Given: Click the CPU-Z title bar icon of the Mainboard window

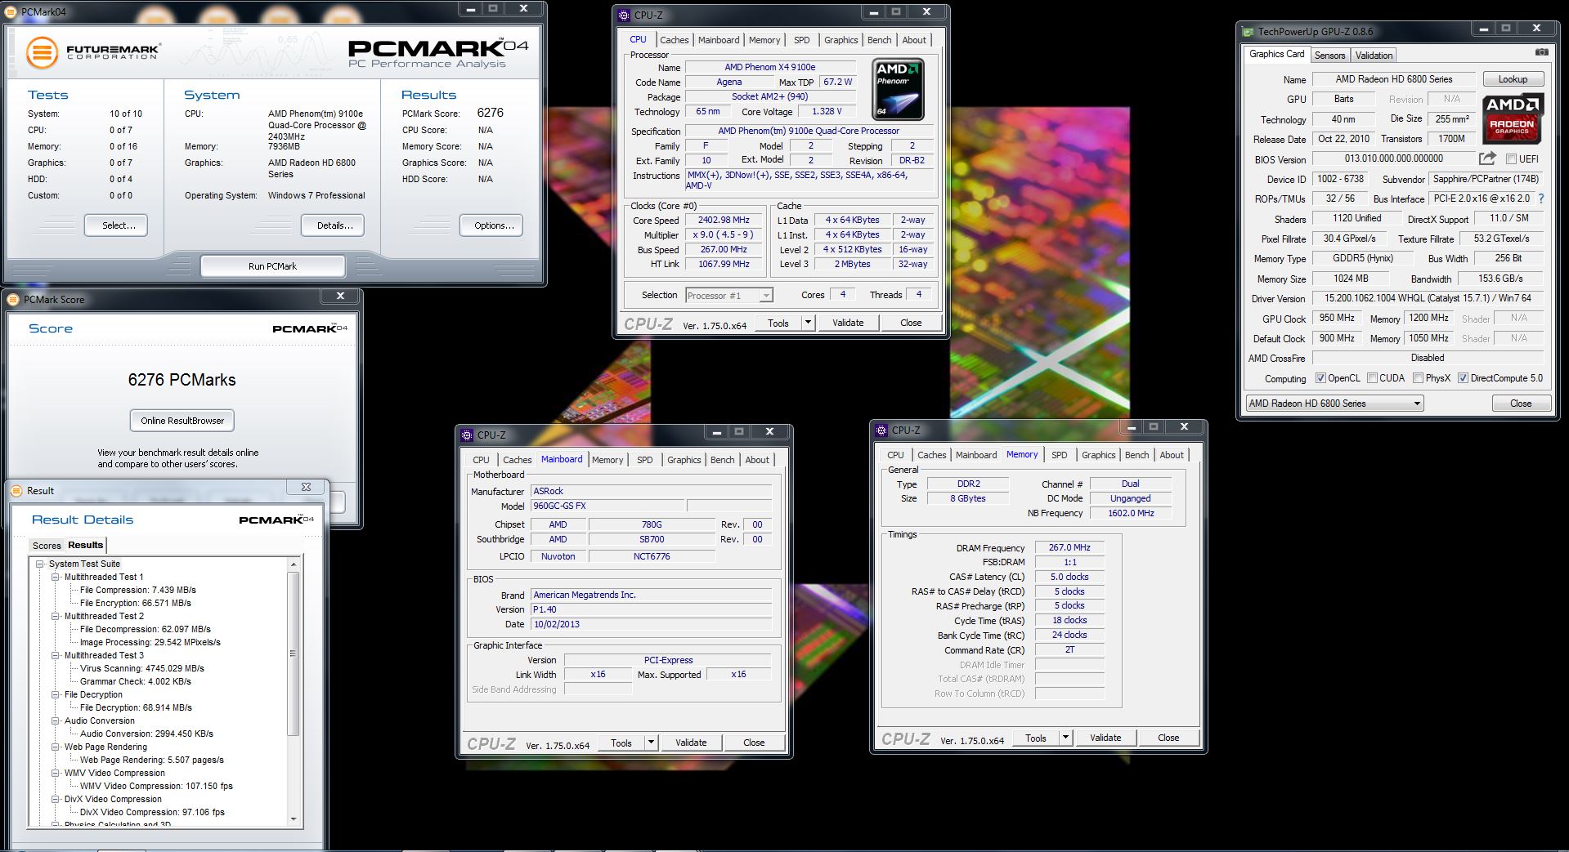Looking at the screenshot, I should coord(467,435).
